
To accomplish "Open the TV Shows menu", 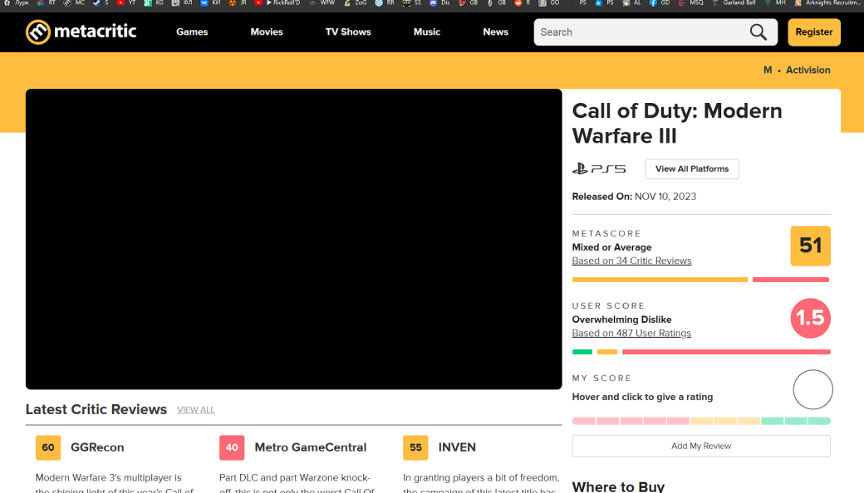I will tap(348, 32).
